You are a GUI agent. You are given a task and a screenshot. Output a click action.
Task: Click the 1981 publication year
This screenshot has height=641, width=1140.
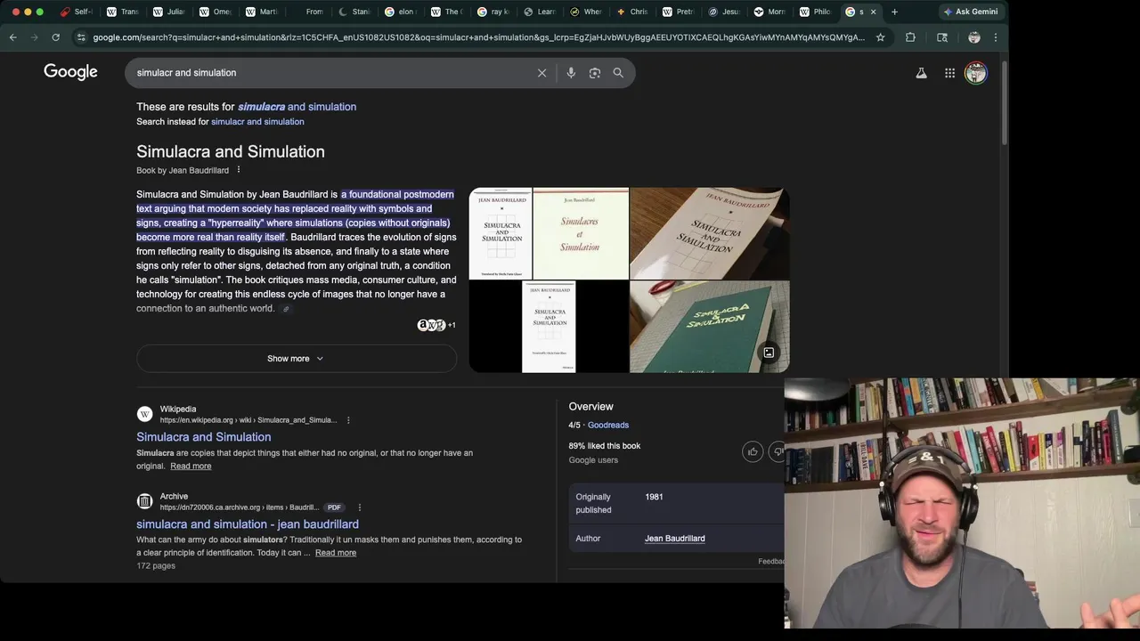pos(654,497)
